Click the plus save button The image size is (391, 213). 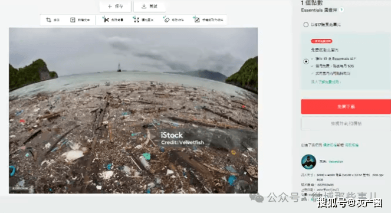(115, 6)
